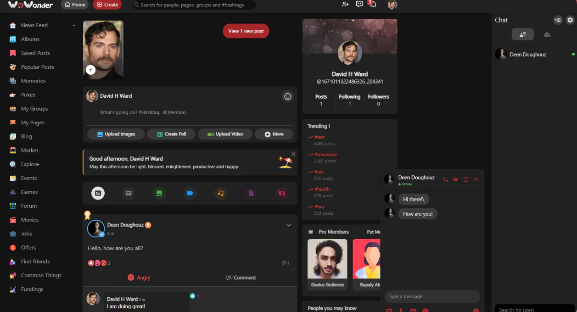Open Find friends in the sidebar
The height and width of the screenshot is (312, 577).
pyautogui.click(x=35, y=262)
